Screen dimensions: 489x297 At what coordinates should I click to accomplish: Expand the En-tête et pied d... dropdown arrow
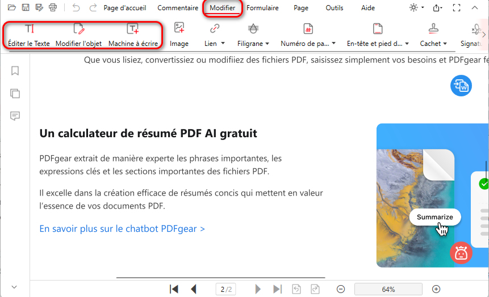407,44
